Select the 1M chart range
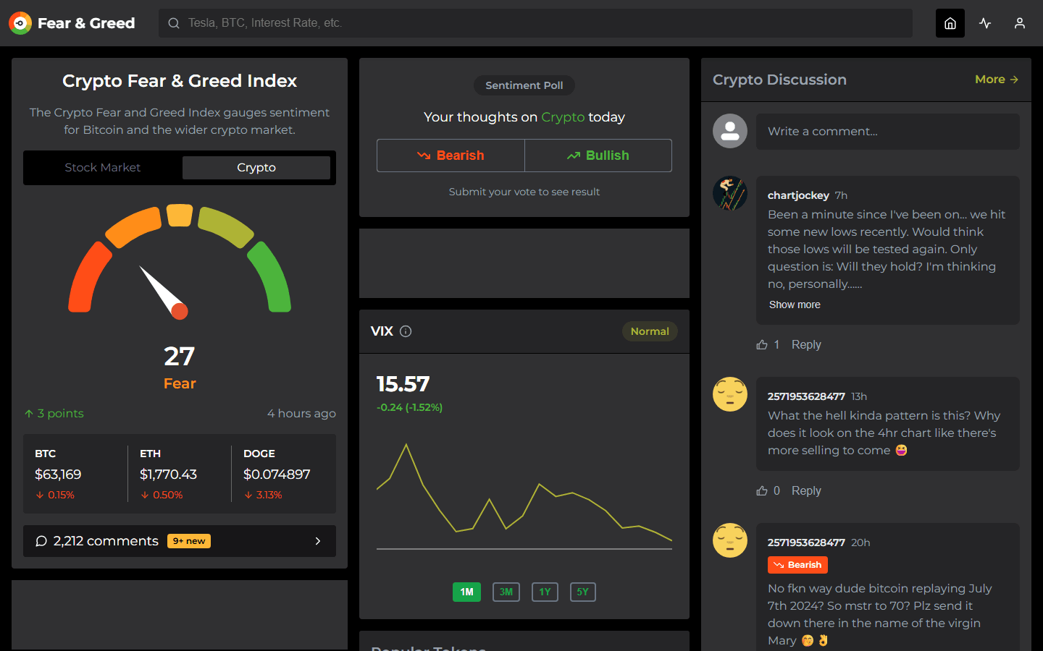 [466, 592]
